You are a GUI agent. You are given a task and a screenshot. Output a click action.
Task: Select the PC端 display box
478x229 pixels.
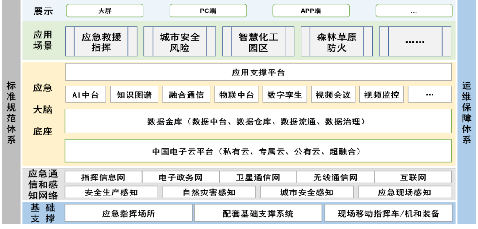(208, 11)
